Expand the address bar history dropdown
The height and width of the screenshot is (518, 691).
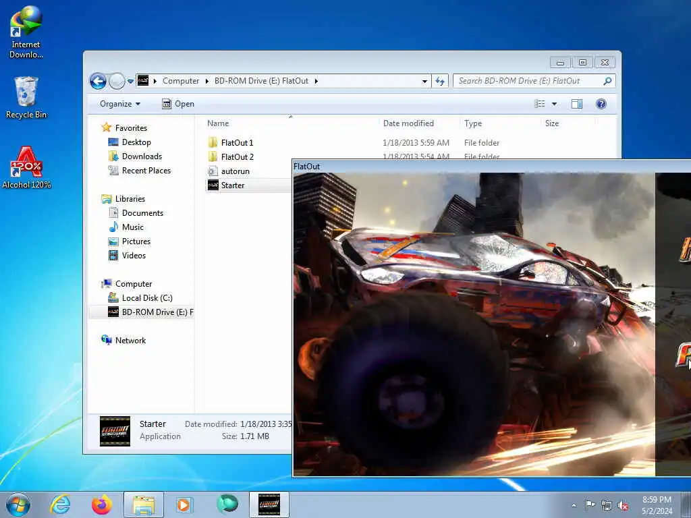pyautogui.click(x=424, y=81)
